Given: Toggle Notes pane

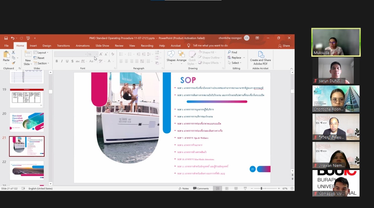Looking at the screenshot, I should click(184, 188).
